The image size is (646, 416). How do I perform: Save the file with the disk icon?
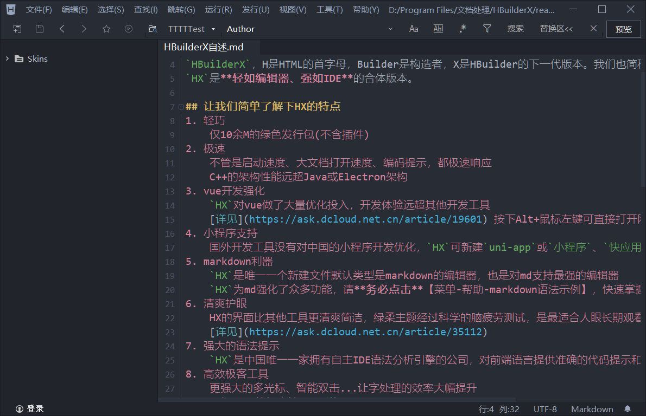click(x=40, y=29)
